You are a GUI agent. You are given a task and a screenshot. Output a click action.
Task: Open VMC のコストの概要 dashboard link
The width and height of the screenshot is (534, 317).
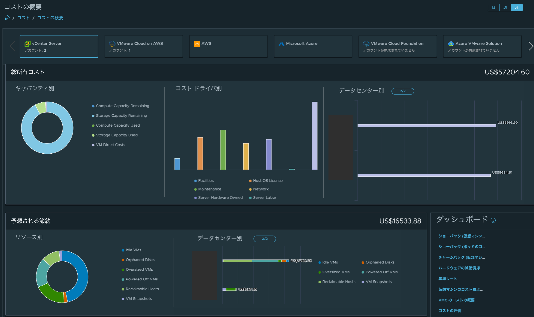(x=456, y=300)
